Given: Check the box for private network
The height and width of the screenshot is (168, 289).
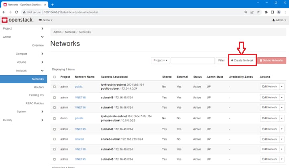Looking at the screenshot, I should (x=54, y=118).
